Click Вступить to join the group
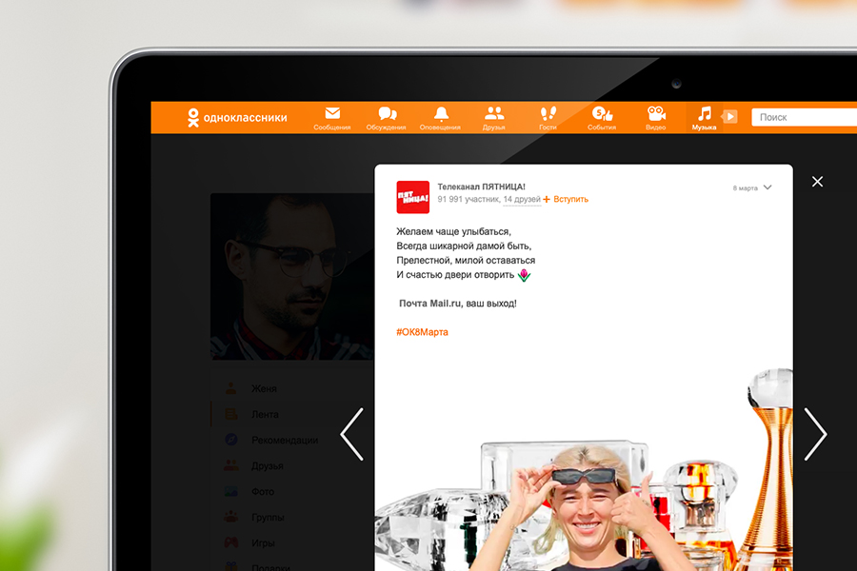The width and height of the screenshot is (857, 571). [566, 200]
